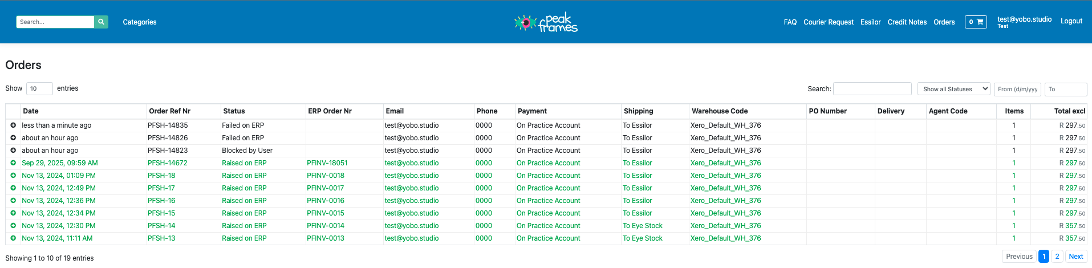Sort table by Order Ref Nr column
The width and height of the screenshot is (1092, 268).
pyautogui.click(x=170, y=111)
